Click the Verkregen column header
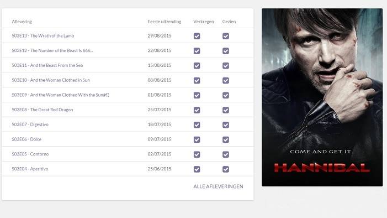Viewport: 387px width, 218px height. click(204, 22)
